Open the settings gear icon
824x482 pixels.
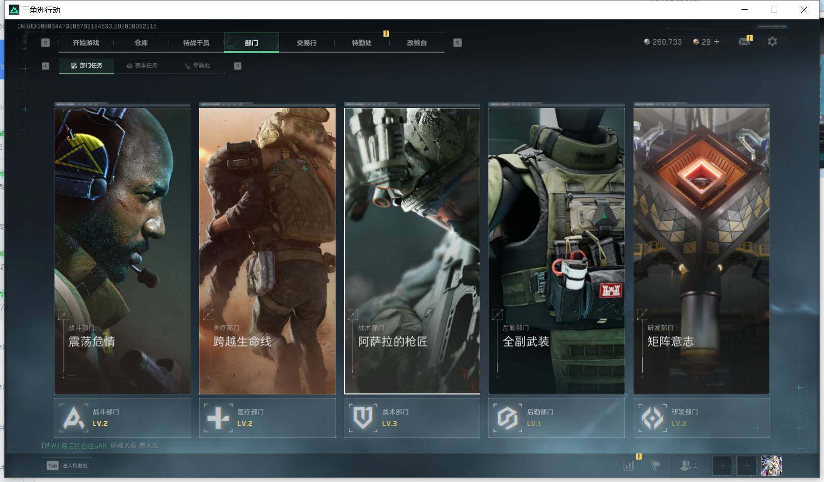click(x=772, y=42)
